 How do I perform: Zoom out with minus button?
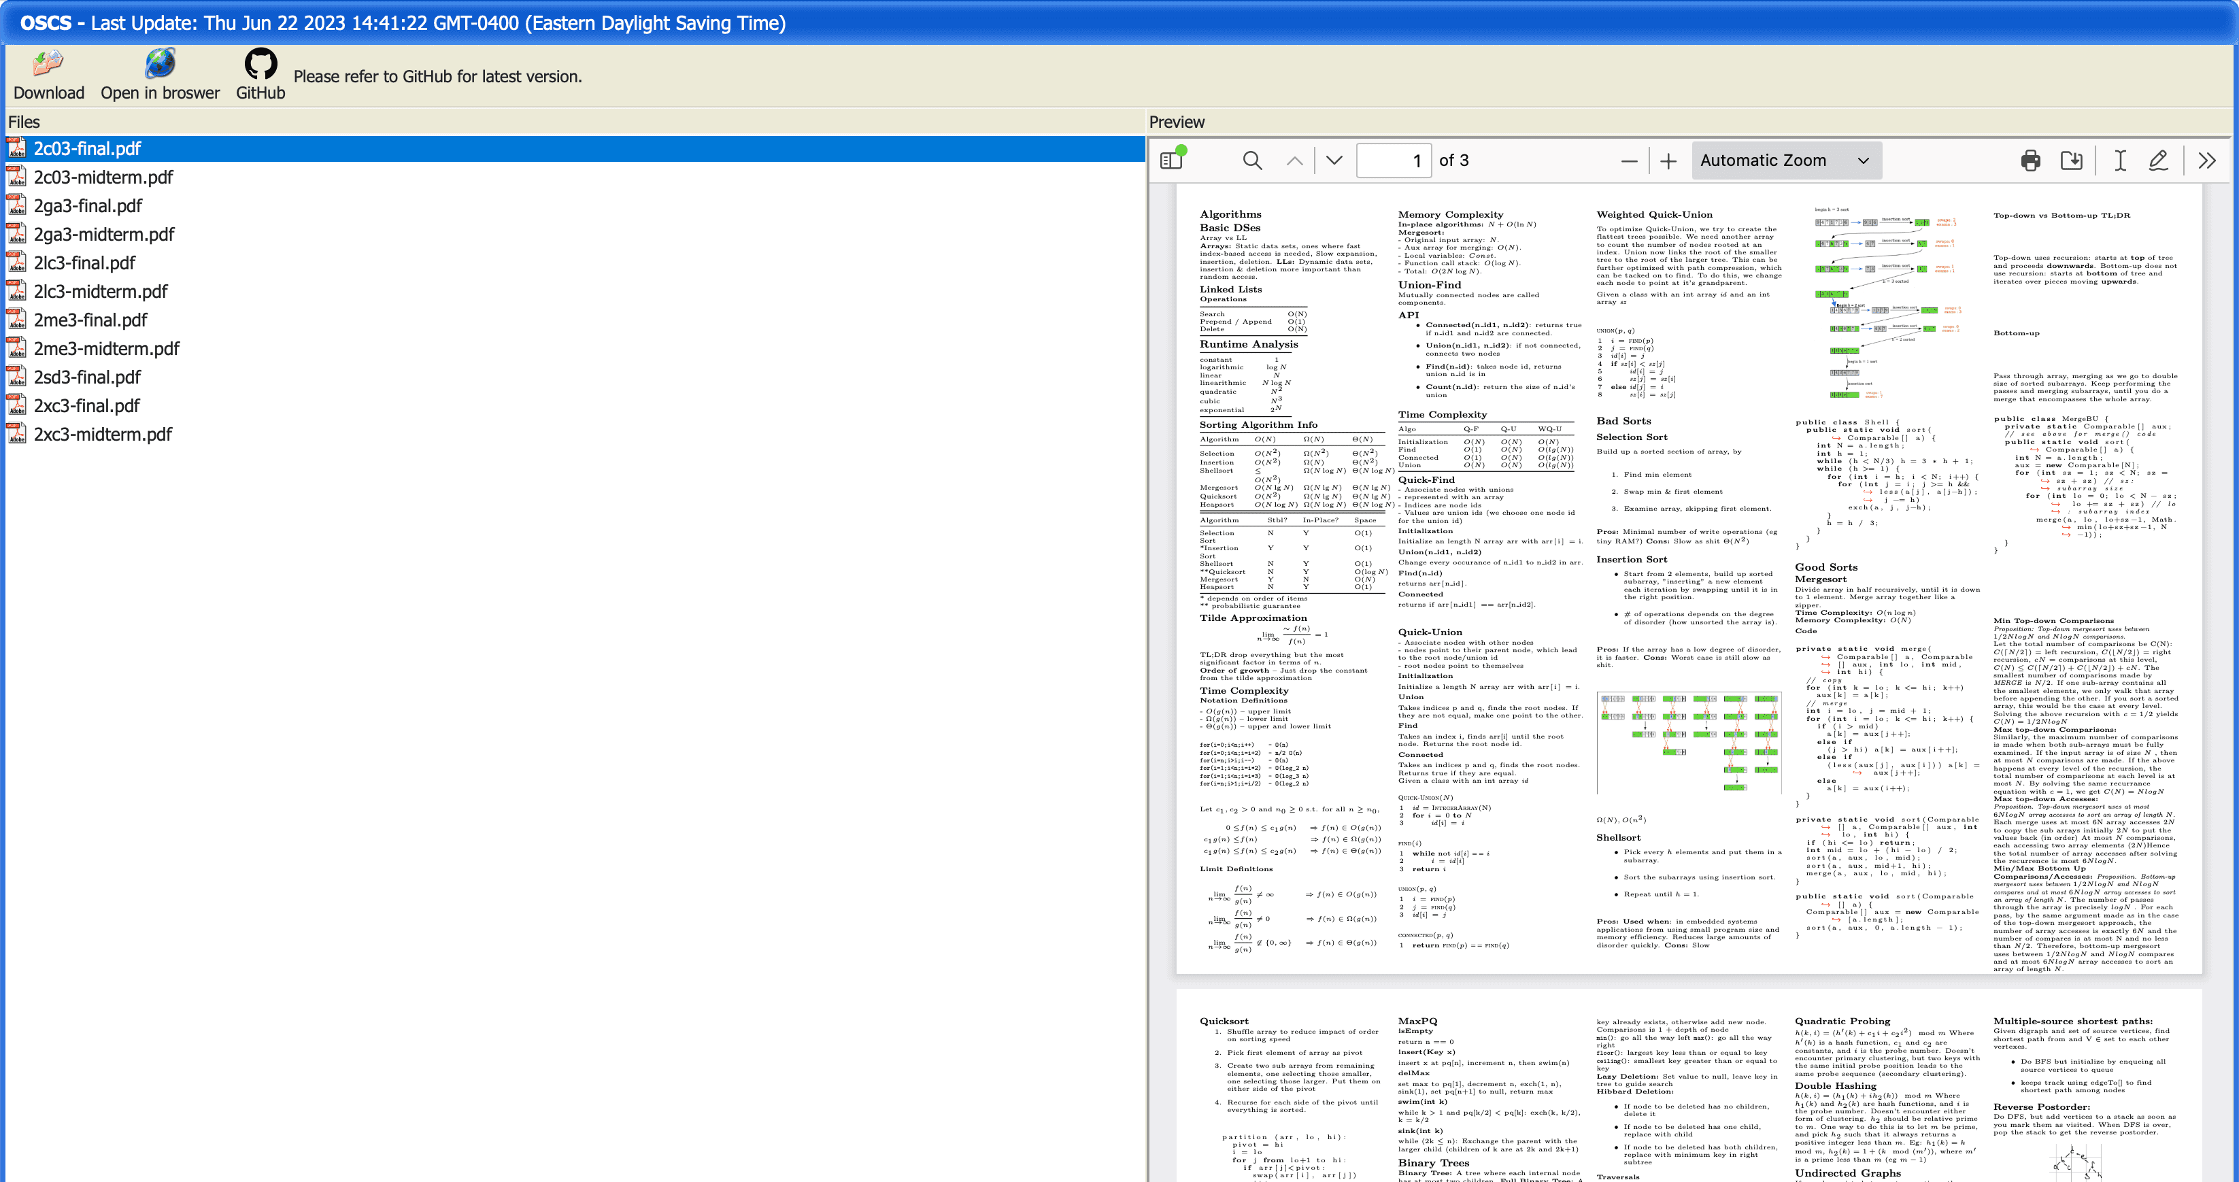point(1629,161)
